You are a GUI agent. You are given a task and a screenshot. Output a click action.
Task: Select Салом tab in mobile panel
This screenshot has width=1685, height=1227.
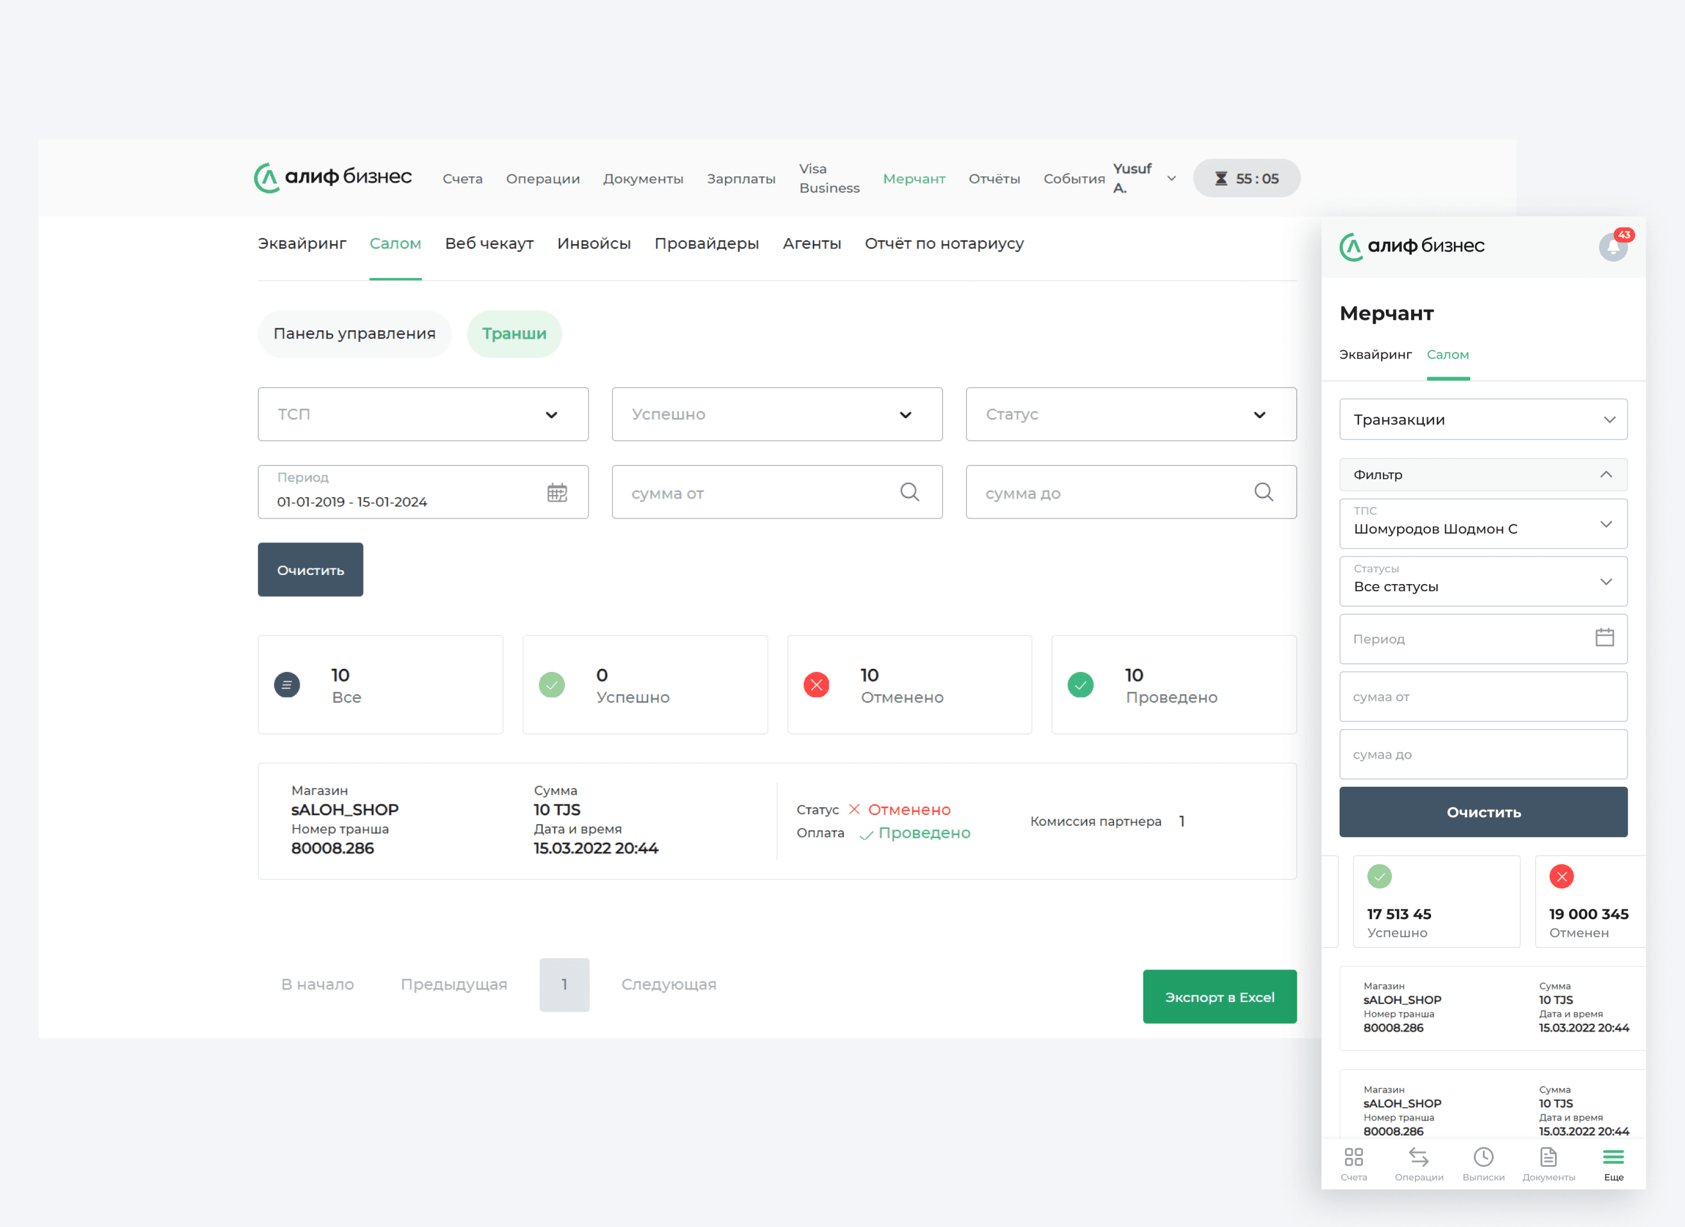pos(1448,355)
